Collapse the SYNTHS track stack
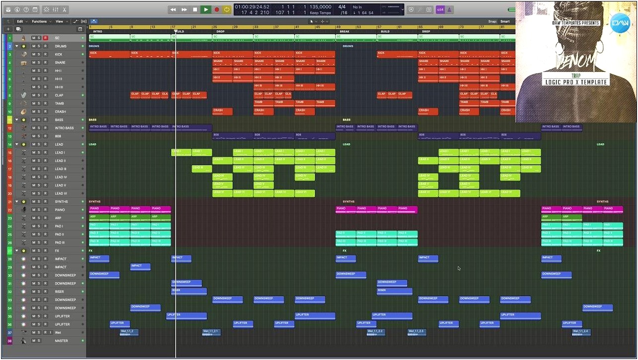This screenshot has height=360, width=638. pos(17,201)
